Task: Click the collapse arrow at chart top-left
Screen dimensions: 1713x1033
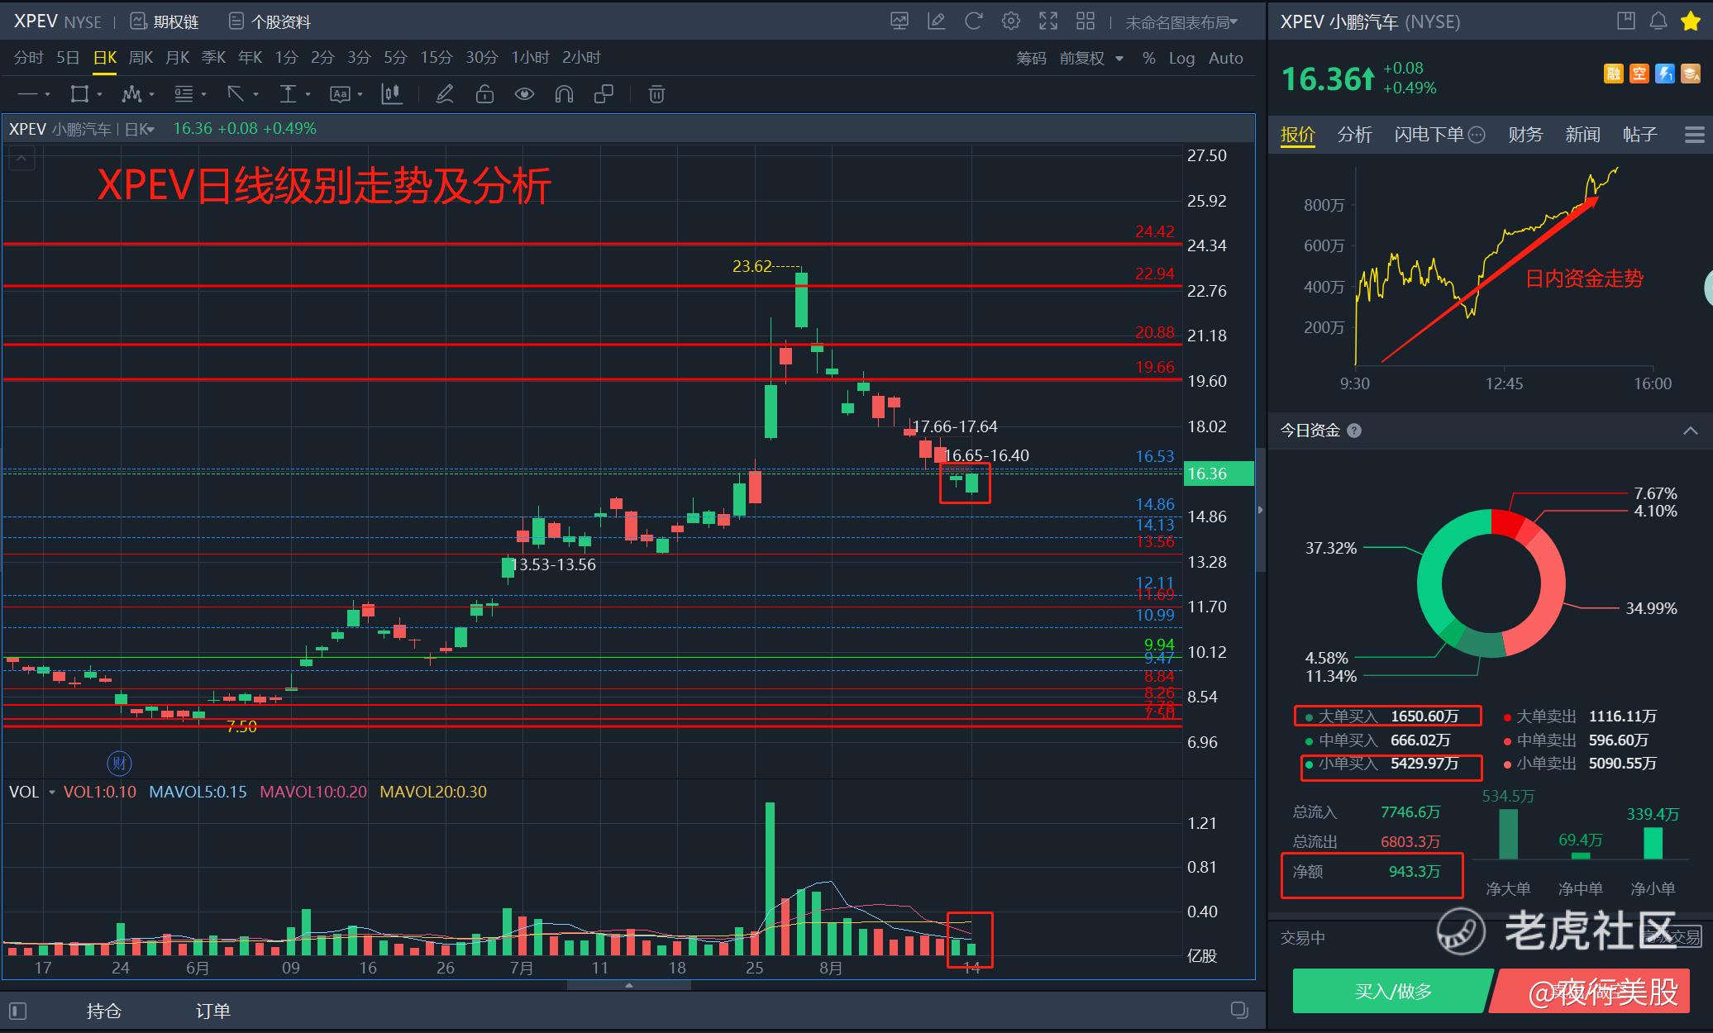Action: tap(21, 157)
